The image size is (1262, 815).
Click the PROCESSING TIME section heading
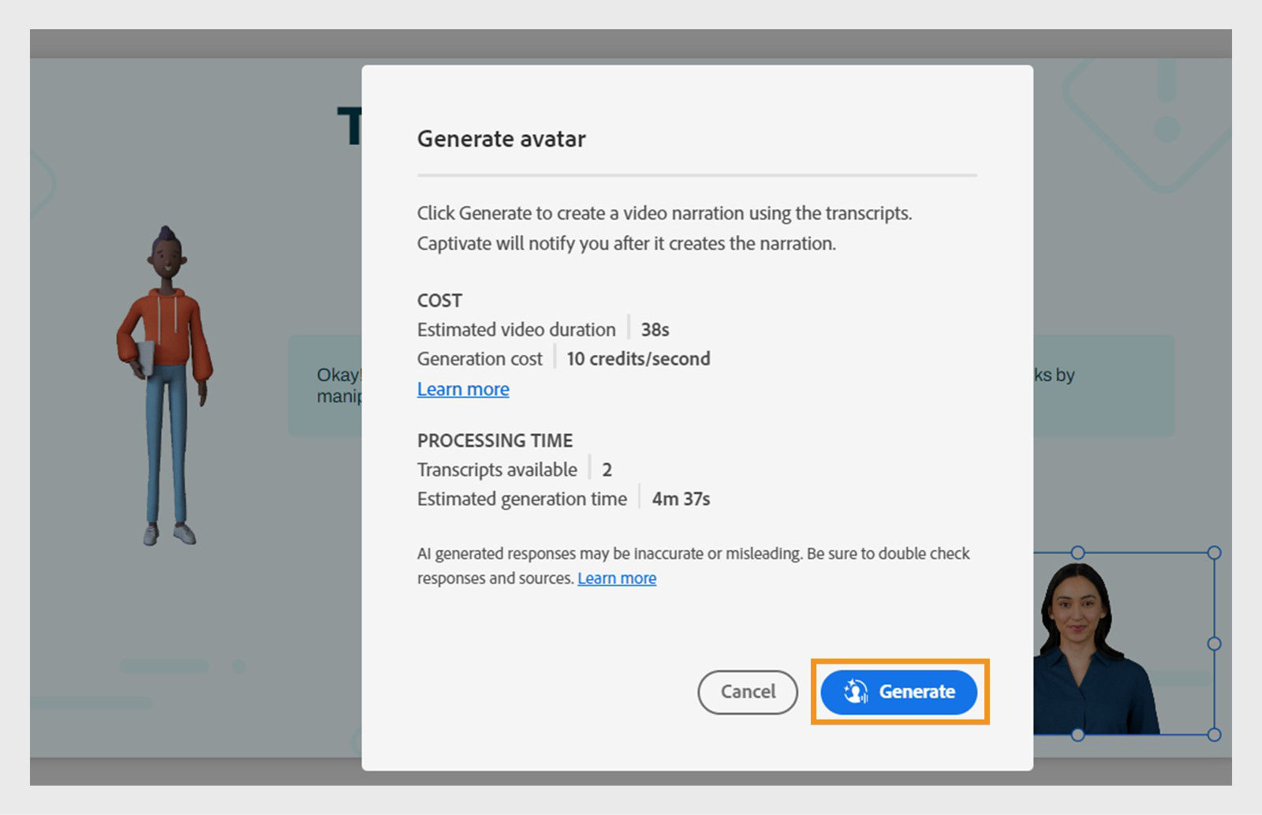[x=495, y=441]
